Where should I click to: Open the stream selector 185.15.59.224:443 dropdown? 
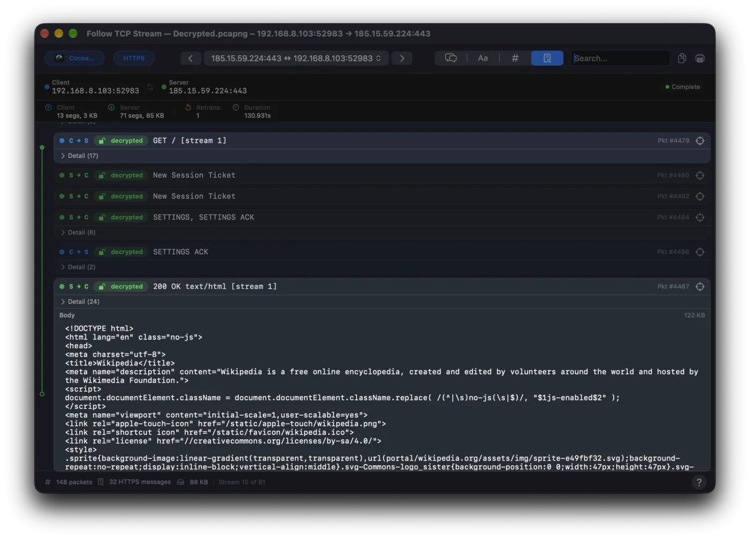(296, 58)
